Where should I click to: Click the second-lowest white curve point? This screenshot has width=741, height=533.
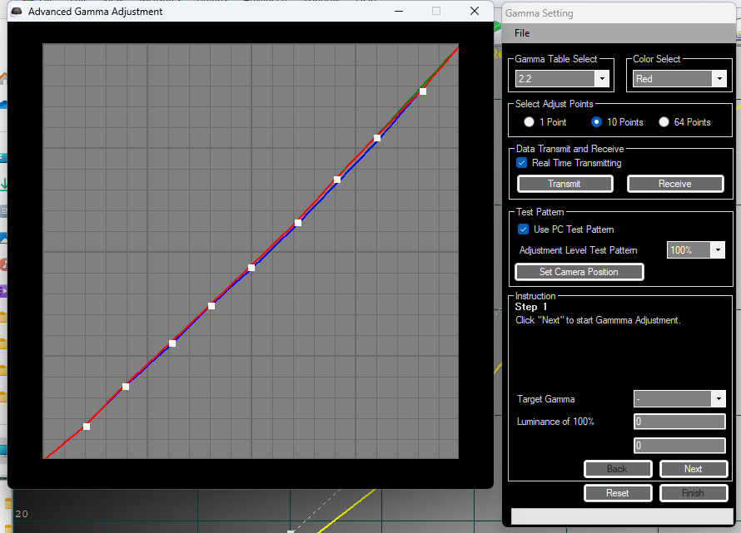pyautogui.click(x=126, y=387)
